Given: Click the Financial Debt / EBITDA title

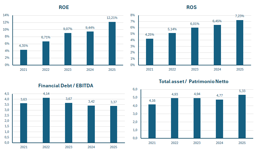Looking at the screenshot, I should click(66, 85).
